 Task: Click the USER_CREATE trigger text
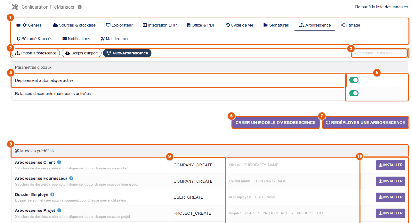click(189, 197)
